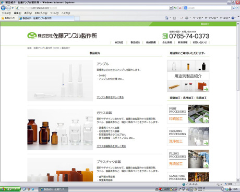Click 機械設備 in the site navigation
Image resolution: width=240 pixels, height=192 pixels.
(x=151, y=42)
